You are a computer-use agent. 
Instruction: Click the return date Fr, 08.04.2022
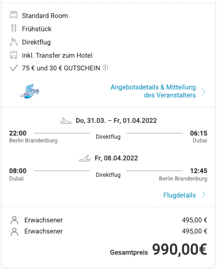(x=116, y=158)
